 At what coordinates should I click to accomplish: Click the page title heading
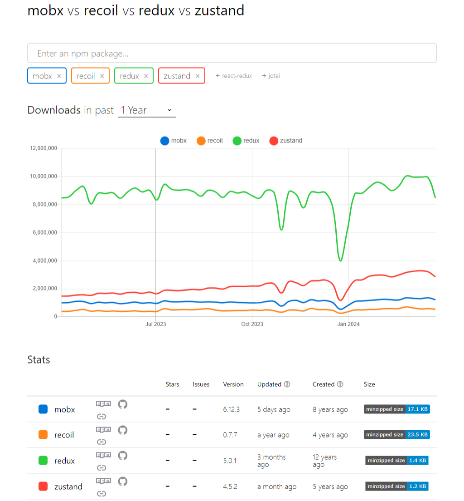pyautogui.click(x=136, y=10)
